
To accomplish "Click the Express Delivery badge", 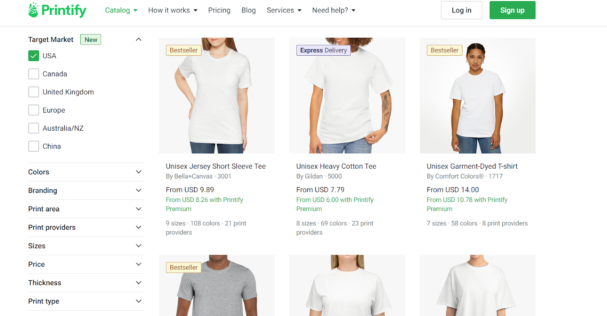I will pos(324,50).
